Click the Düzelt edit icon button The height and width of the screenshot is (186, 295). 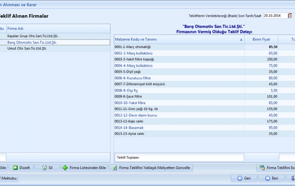point(15,167)
